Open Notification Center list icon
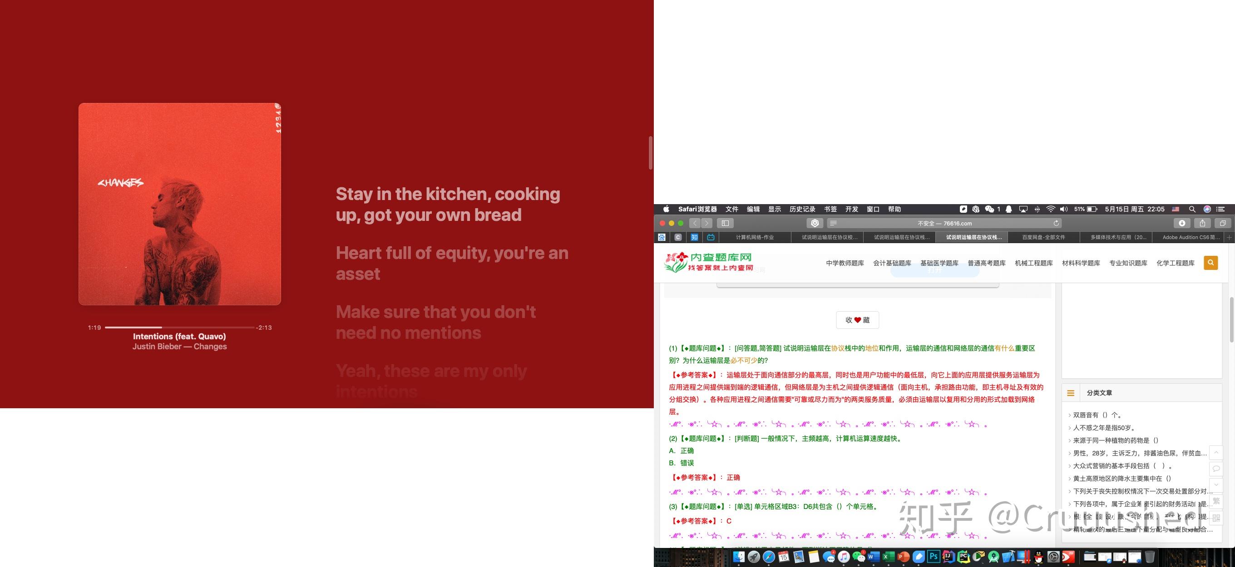The image size is (1235, 567). (x=1220, y=209)
